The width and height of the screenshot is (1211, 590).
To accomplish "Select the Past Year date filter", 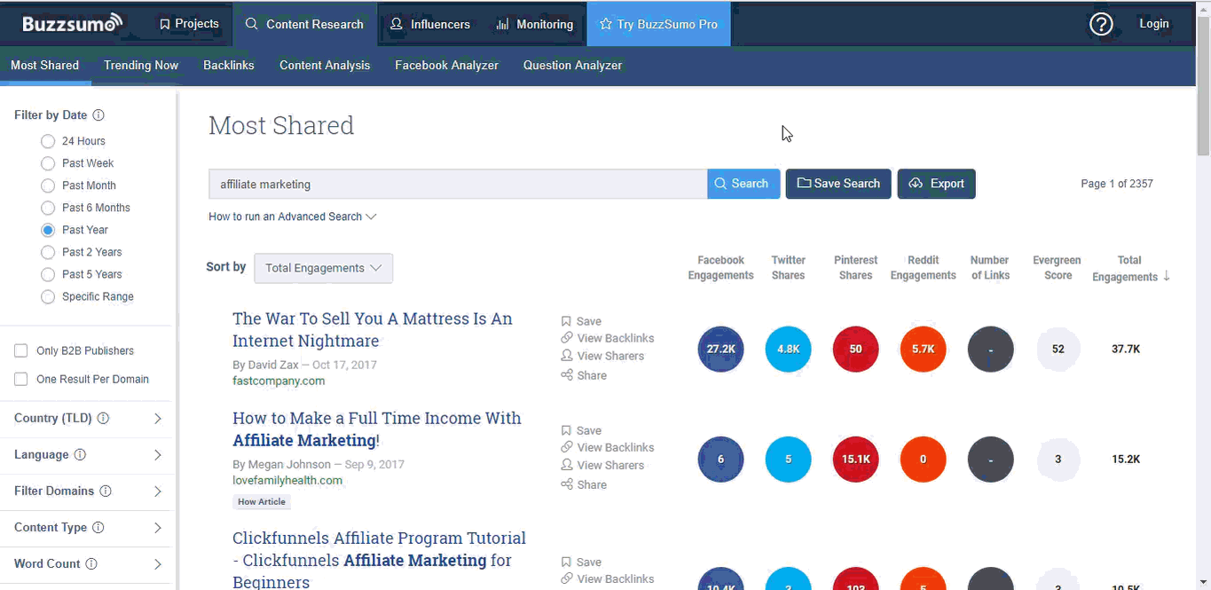I will pyautogui.click(x=48, y=230).
